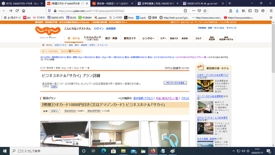Open the apptool bookmark

click(100, 18)
